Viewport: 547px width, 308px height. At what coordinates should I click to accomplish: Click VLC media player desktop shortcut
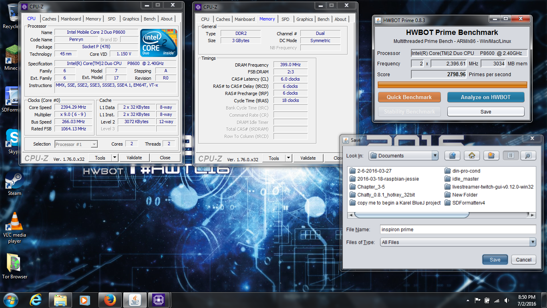[x=14, y=228]
